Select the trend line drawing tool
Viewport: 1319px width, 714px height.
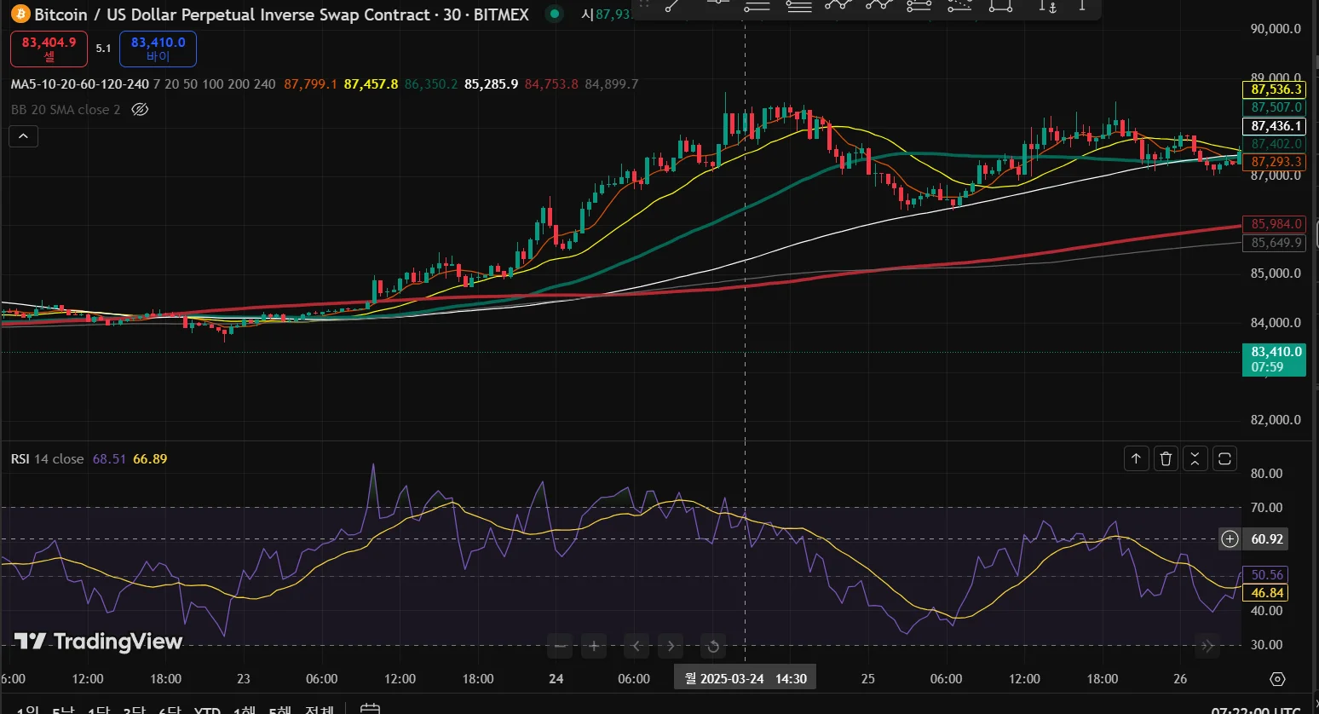[673, 7]
